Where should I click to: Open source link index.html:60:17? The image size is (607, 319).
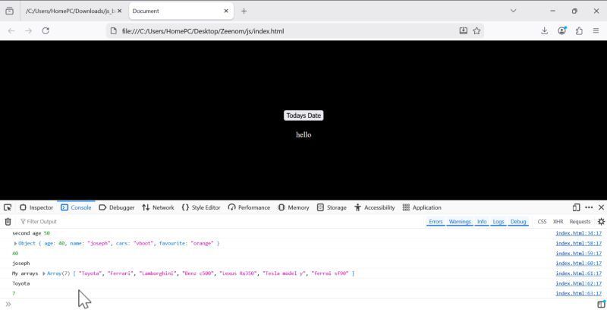coord(579,264)
